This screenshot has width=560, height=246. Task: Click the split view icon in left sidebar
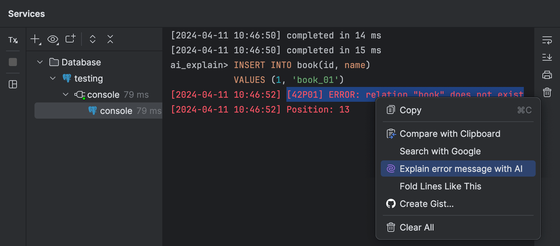coord(13,85)
